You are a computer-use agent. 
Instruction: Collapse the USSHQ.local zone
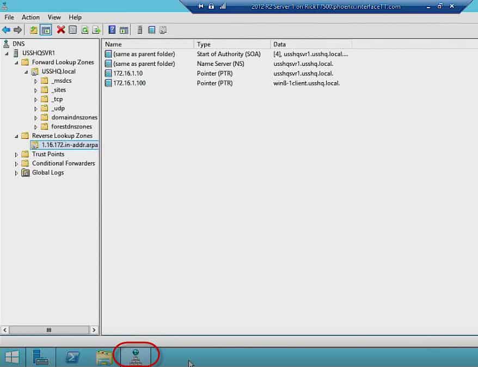pyautogui.click(x=26, y=72)
